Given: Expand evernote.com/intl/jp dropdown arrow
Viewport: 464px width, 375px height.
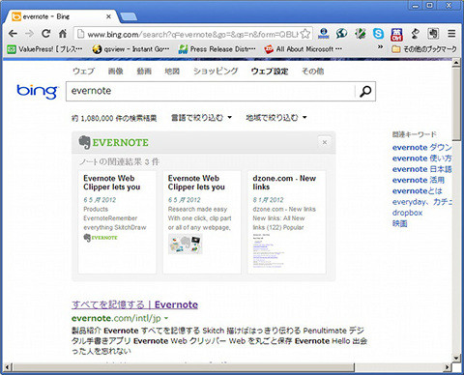Looking at the screenshot, I should point(166,319).
